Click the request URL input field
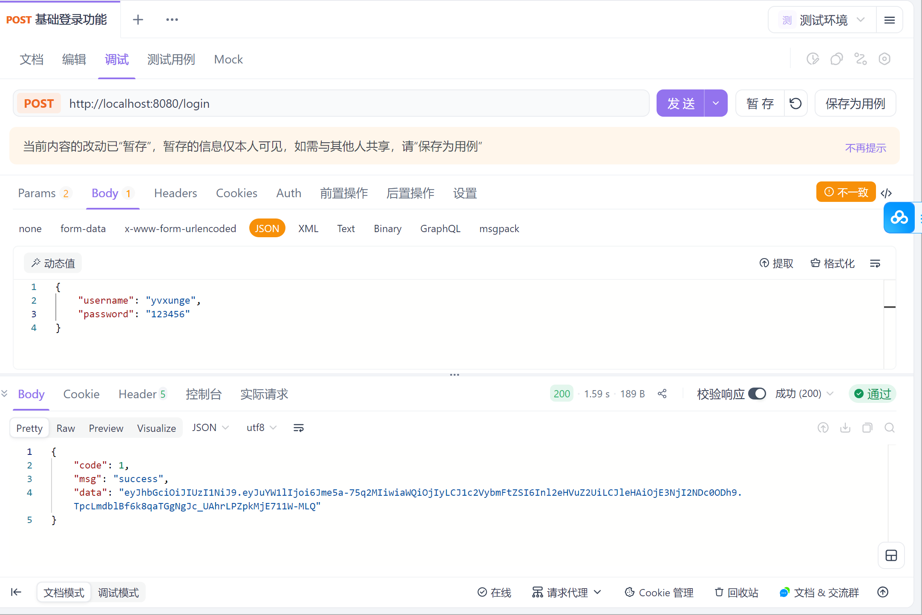922x615 pixels. tap(356, 103)
